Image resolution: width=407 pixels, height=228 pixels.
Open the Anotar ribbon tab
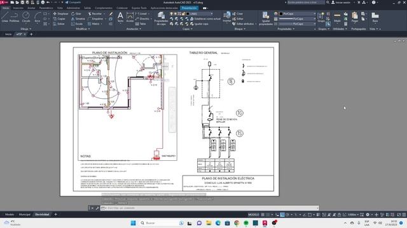pos(31,8)
